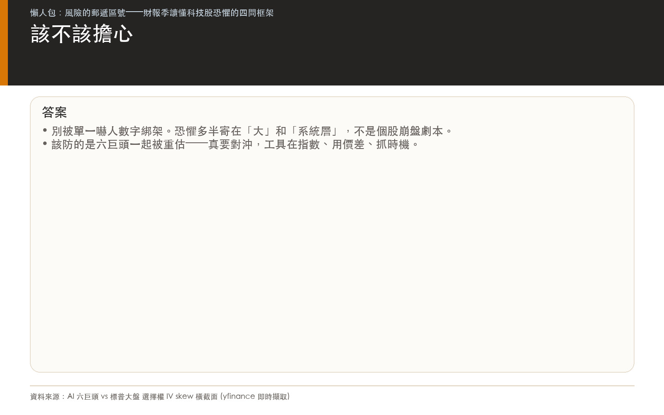Click the source footnote starting with 資料來源
Image resolution: width=664 pixels, height=415 pixels.
[160, 396]
